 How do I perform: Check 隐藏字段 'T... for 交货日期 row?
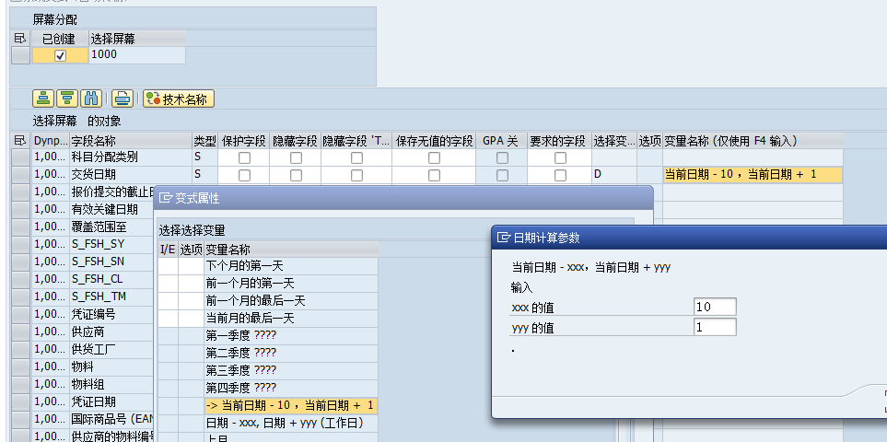coord(357,175)
